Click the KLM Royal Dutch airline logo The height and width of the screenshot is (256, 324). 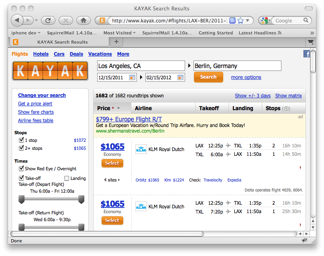[141, 149]
